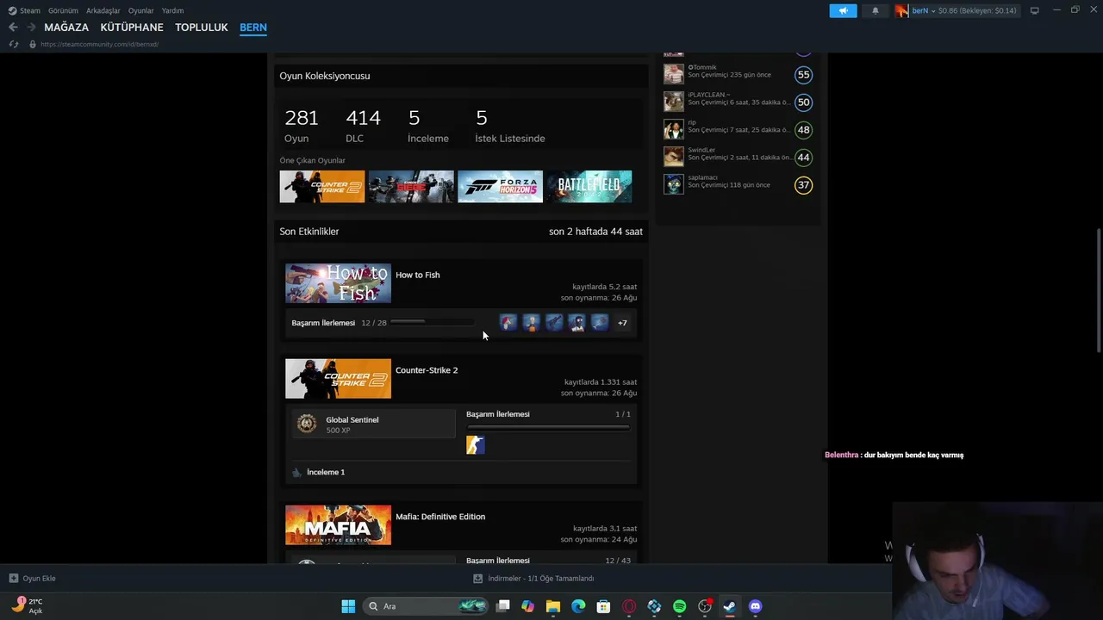The image size is (1103, 620).
Task: Reload the page with the refresh icon
Action: (x=14, y=44)
